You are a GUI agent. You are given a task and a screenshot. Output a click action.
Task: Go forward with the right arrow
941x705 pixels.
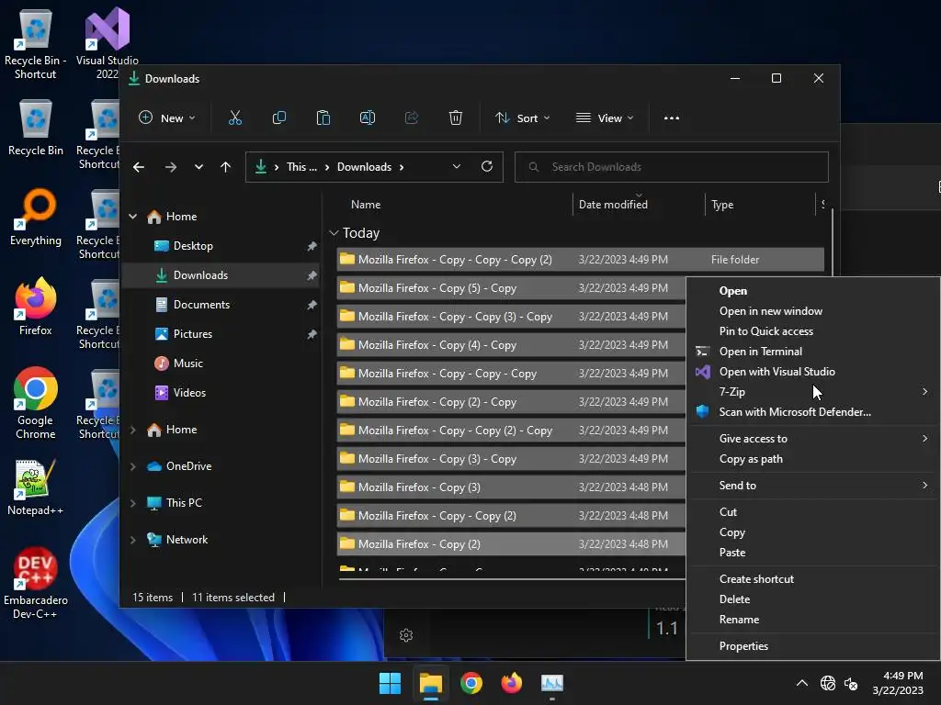pos(171,167)
